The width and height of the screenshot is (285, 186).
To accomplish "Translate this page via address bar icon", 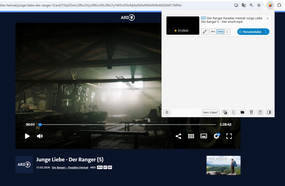I will pyautogui.click(x=244, y=5).
